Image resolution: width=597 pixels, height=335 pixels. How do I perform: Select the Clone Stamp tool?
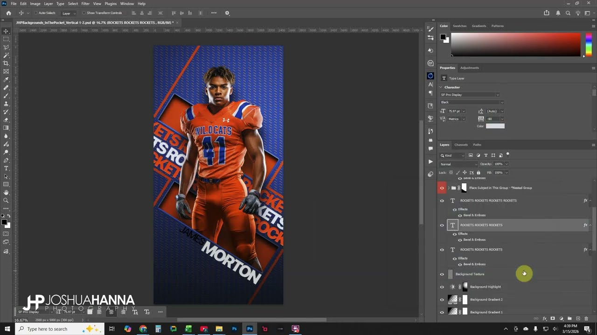pyautogui.click(x=6, y=104)
